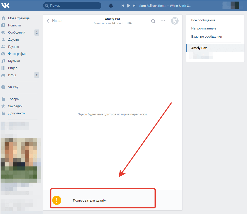Open Закладки bookmarks
The width and height of the screenshot is (247, 214).
pos(15,106)
